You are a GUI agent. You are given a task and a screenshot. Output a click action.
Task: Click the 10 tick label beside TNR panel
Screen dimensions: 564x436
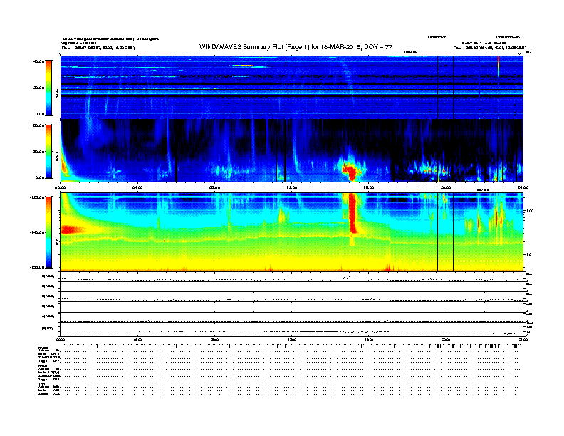pos(528,254)
